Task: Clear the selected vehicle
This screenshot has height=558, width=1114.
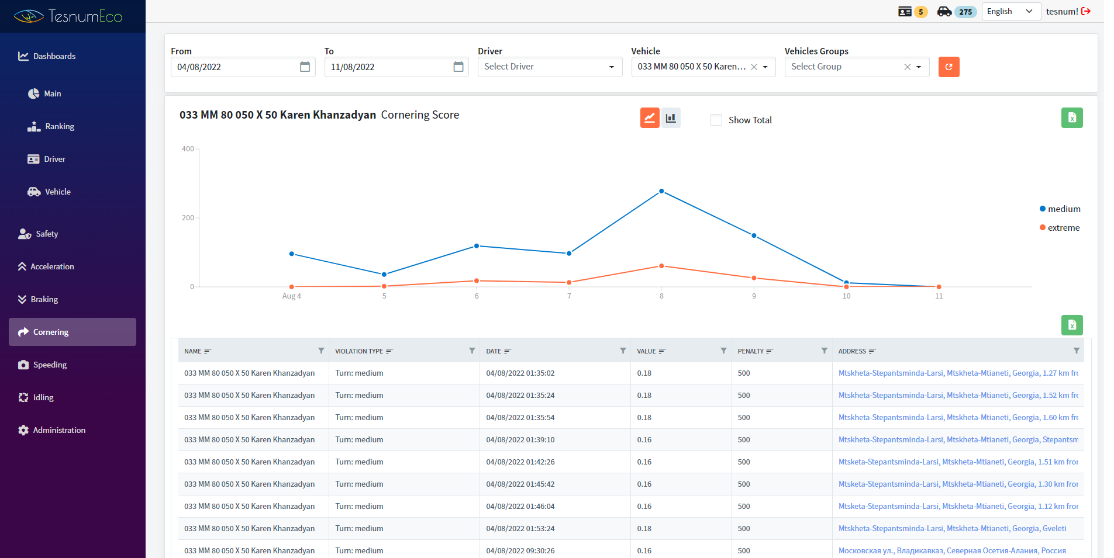Action: tap(754, 67)
